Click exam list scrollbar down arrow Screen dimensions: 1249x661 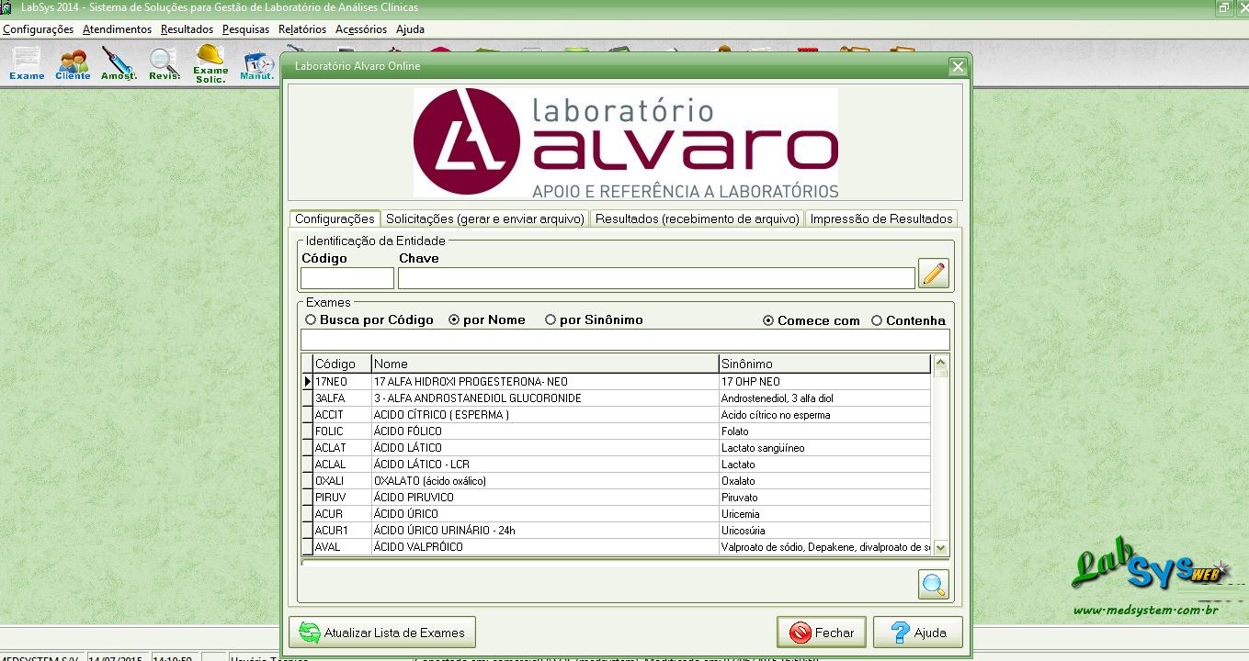coord(940,548)
